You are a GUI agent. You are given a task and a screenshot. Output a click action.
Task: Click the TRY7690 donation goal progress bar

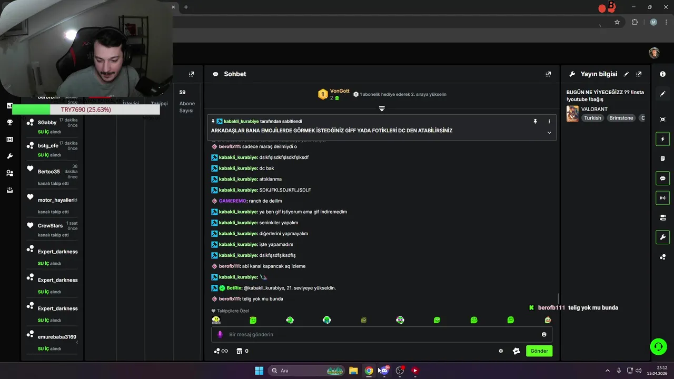click(x=86, y=109)
